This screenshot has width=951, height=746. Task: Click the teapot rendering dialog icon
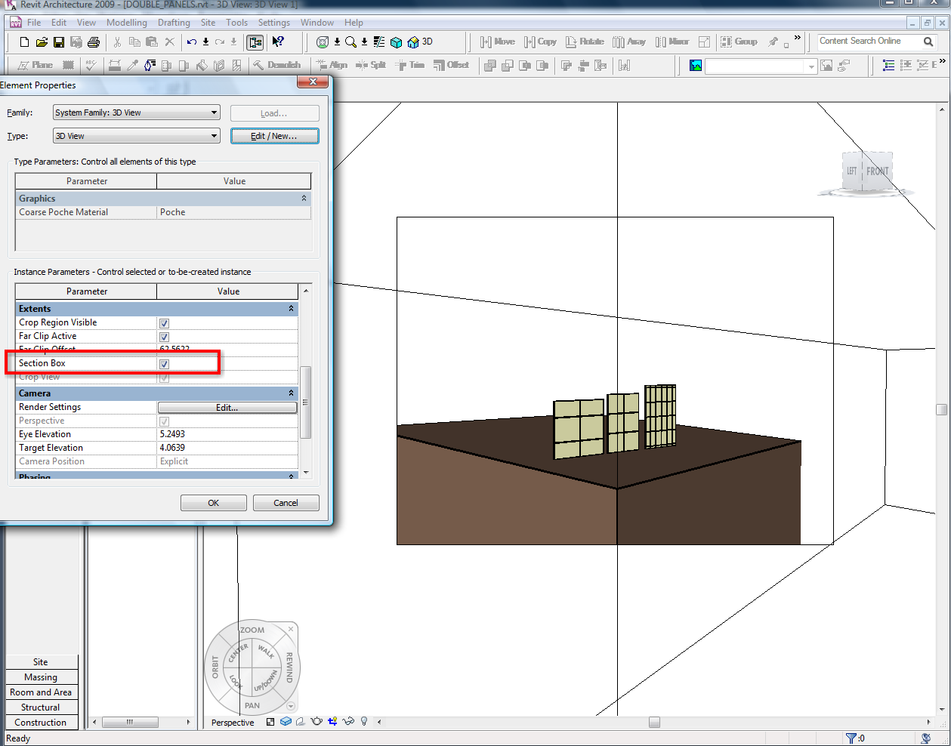point(316,722)
